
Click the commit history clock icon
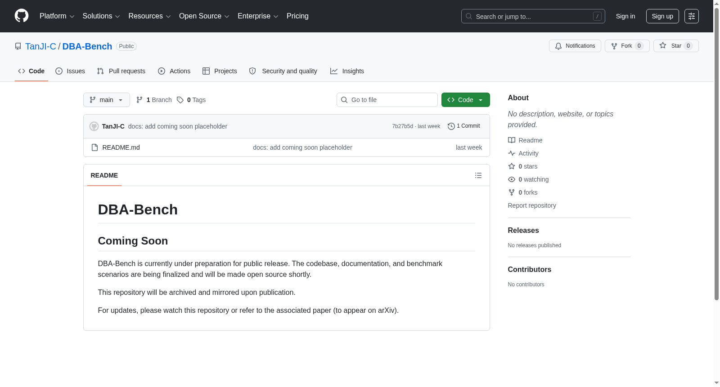point(451,126)
